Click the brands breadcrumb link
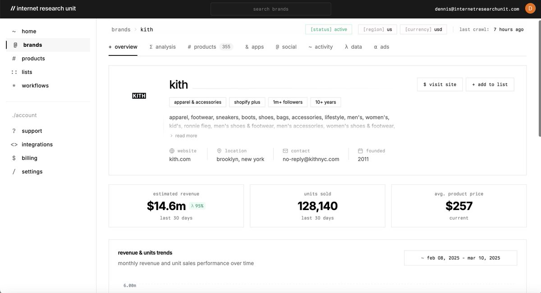 [x=121, y=29]
